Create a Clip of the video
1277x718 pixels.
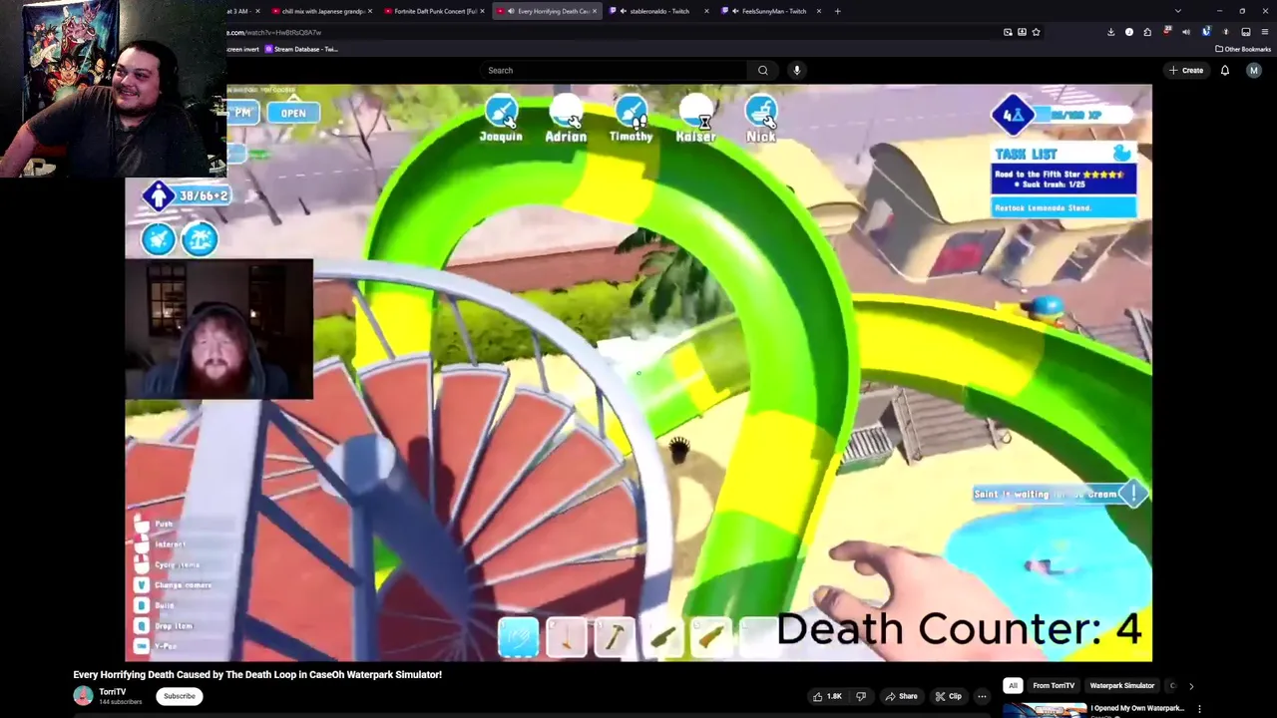[949, 696]
